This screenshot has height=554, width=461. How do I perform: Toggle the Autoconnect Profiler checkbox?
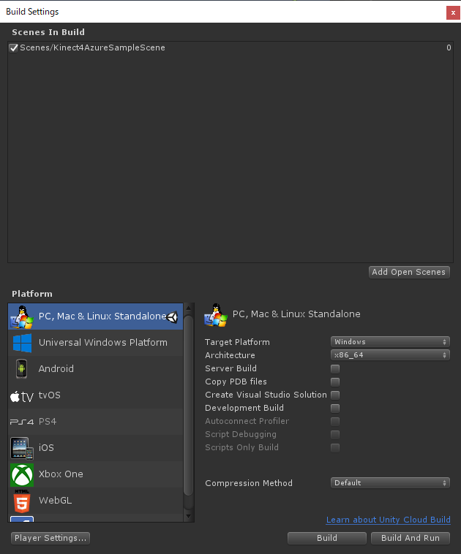335,422
